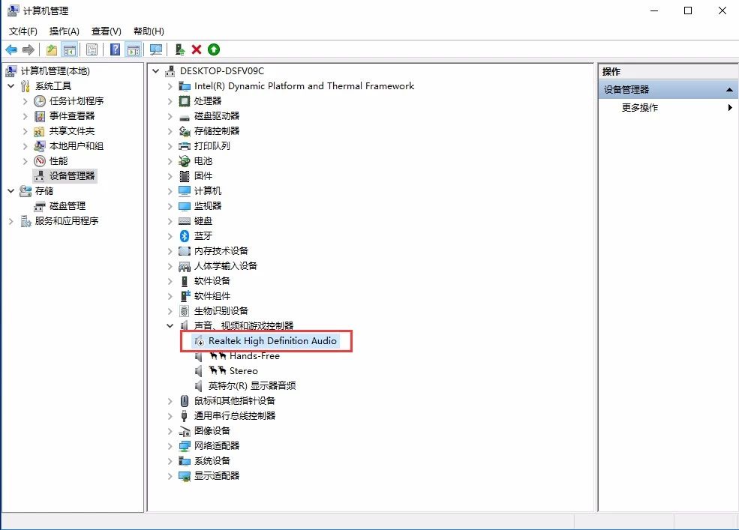Toggle the show/hide action pane button
The image size is (739, 530).
coord(134,49)
